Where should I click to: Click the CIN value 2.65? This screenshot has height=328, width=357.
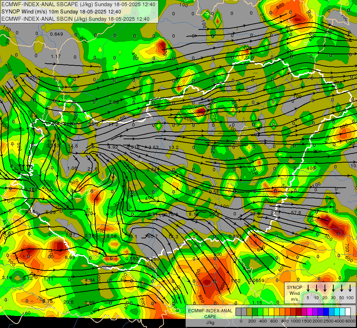pos(89,303)
